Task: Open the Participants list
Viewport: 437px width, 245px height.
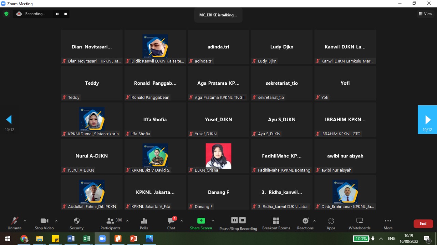Action: click(110, 224)
